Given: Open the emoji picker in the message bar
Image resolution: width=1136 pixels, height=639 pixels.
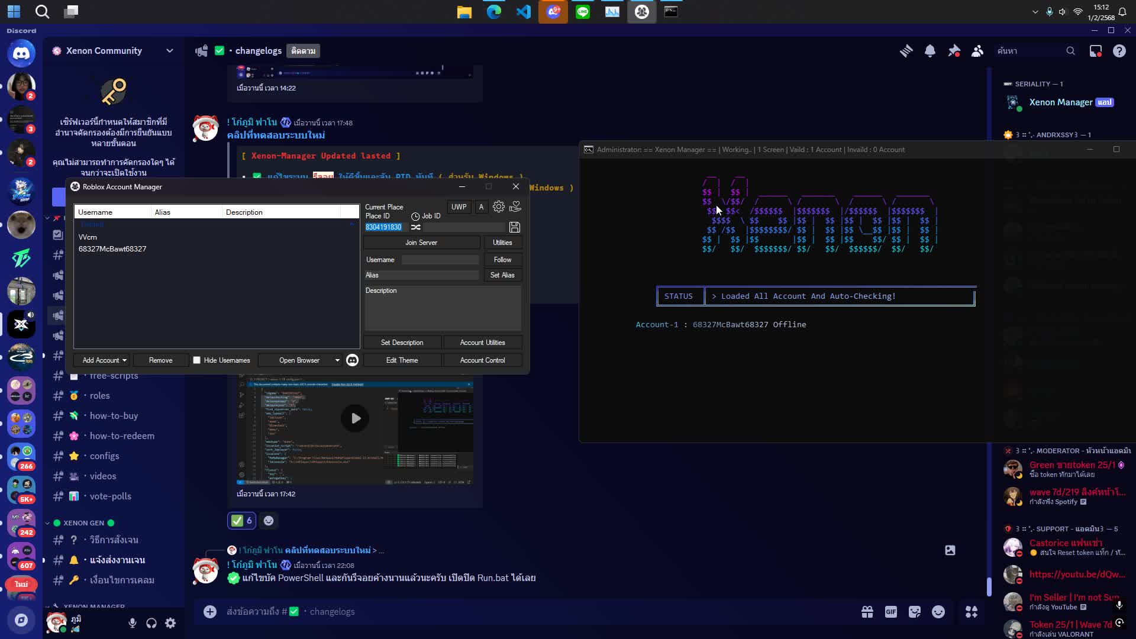Looking at the screenshot, I should pos(938,611).
